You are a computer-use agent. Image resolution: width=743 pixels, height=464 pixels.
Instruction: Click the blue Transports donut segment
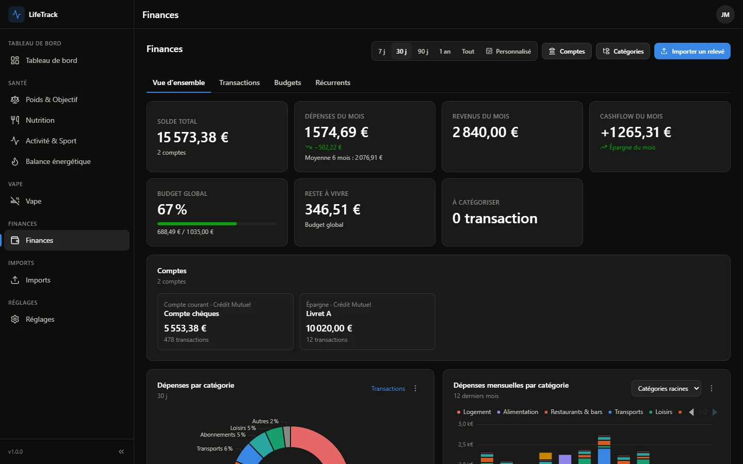coord(249,454)
